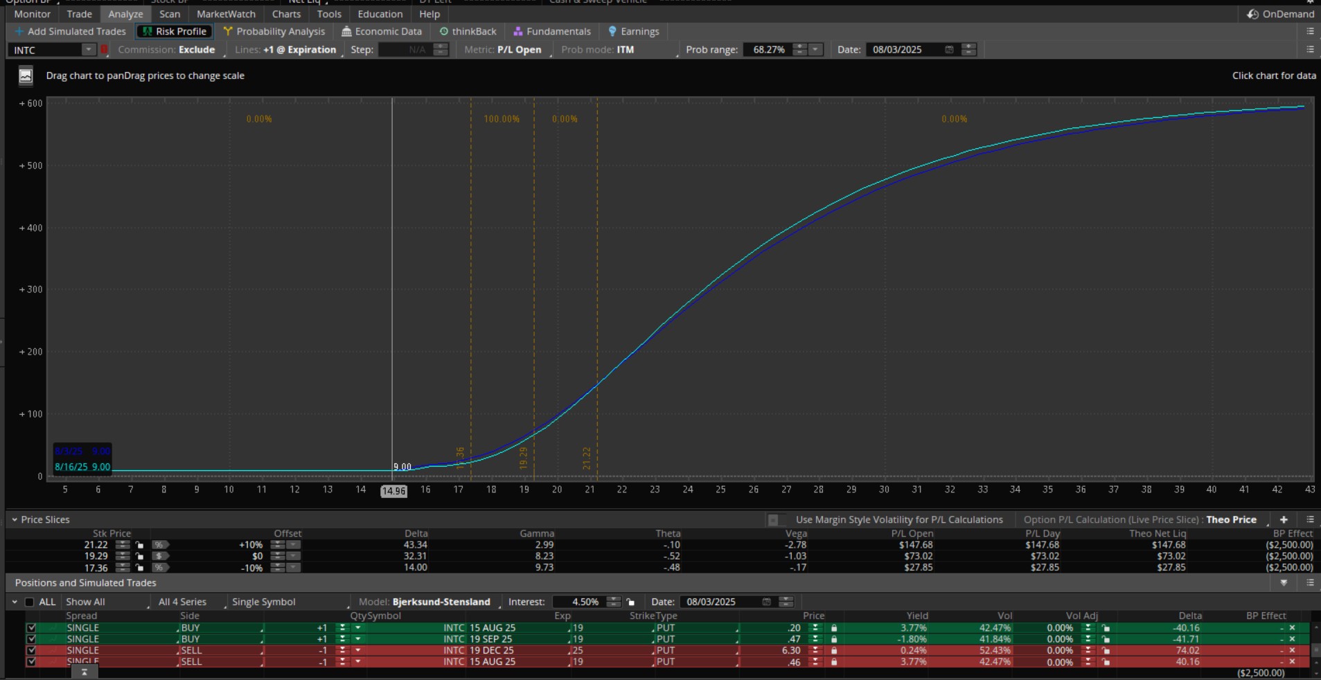Open OnDemand from the top-right corner
This screenshot has width=1321, height=680.
(x=1279, y=14)
